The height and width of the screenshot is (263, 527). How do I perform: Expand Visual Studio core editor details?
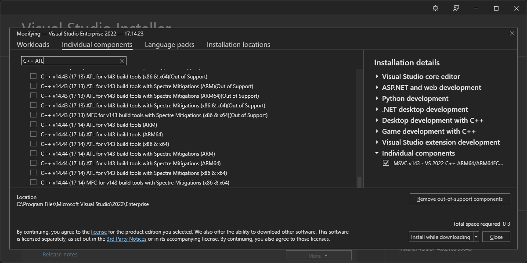click(x=377, y=77)
